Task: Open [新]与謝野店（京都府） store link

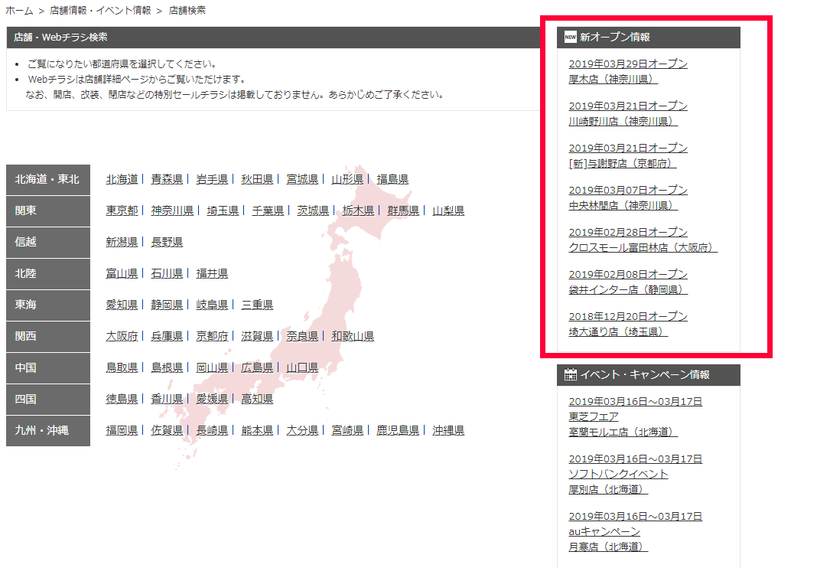Action: coord(623,163)
